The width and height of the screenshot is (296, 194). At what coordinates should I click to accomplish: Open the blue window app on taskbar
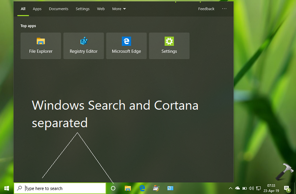[x=170, y=188]
